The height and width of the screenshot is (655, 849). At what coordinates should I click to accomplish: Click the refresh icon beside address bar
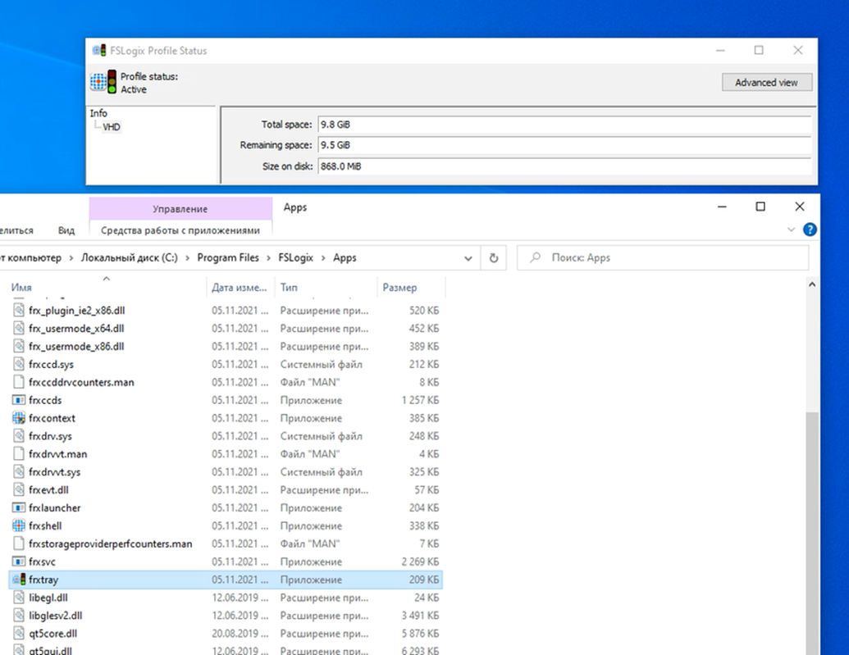pos(494,257)
